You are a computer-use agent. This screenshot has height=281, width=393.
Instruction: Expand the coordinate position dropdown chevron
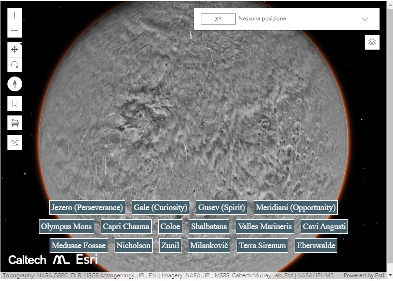coord(365,19)
